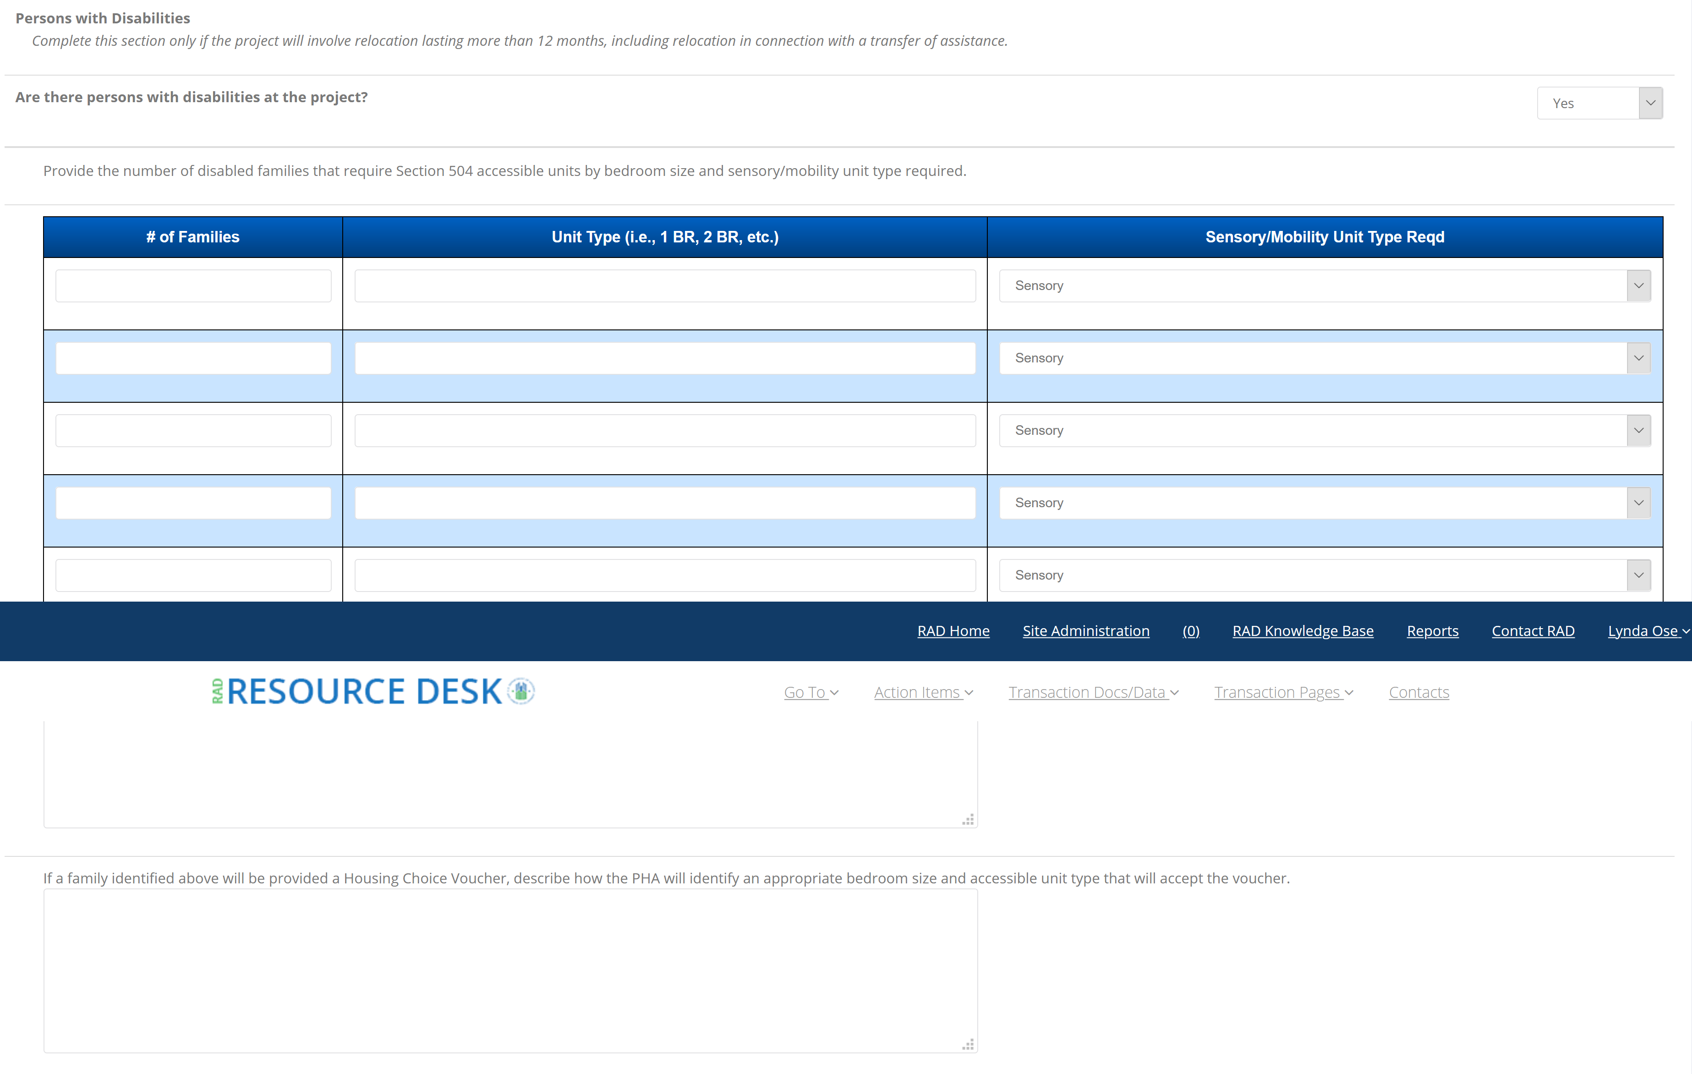Open the disabilities Yes dropdown

1599,104
